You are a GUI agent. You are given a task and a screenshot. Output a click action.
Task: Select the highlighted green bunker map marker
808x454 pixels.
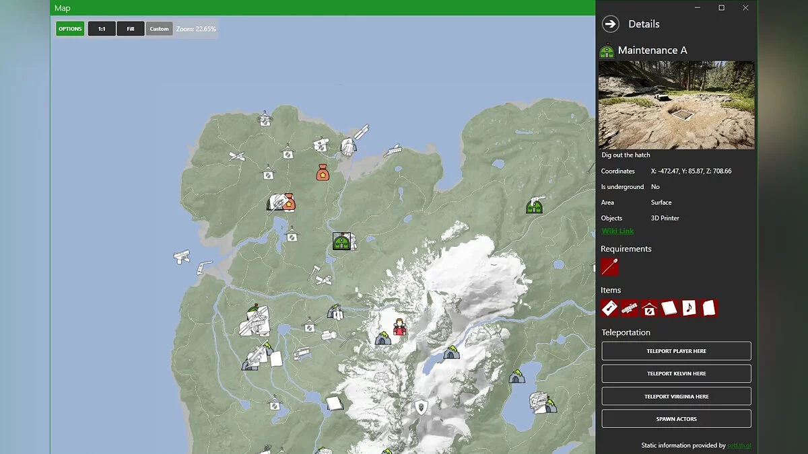click(341, 241)
